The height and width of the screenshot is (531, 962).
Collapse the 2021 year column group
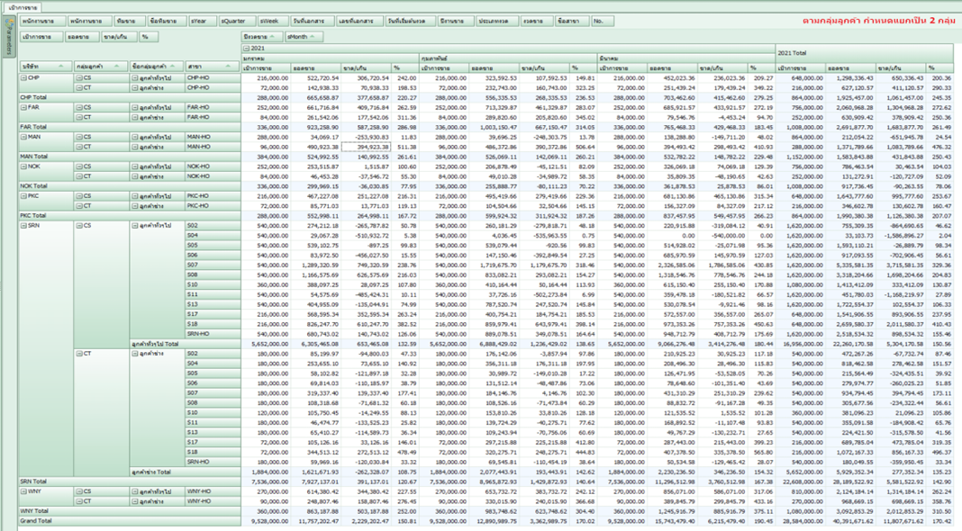pyautogui.click(x=248, y=48)
